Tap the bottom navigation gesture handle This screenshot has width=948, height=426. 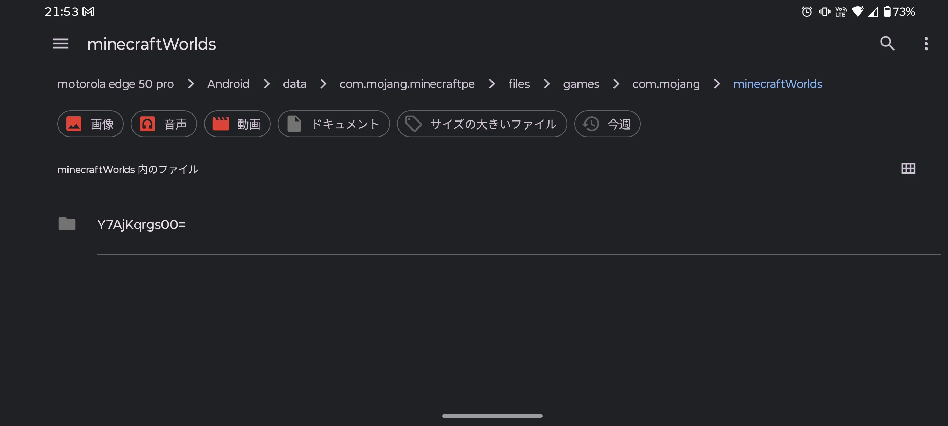click(x=492, y=416)
